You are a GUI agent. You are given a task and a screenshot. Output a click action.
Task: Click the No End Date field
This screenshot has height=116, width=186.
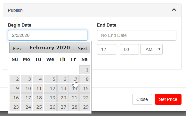point(137,35)
